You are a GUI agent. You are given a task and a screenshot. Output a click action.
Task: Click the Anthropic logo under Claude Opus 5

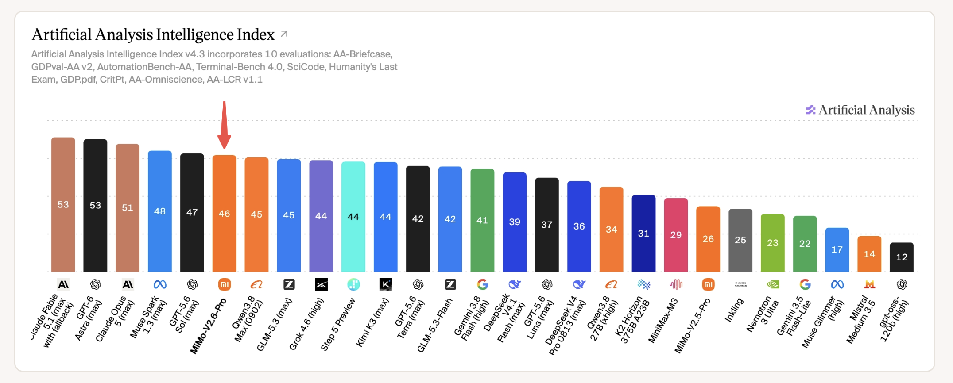[x=128, y=284]
